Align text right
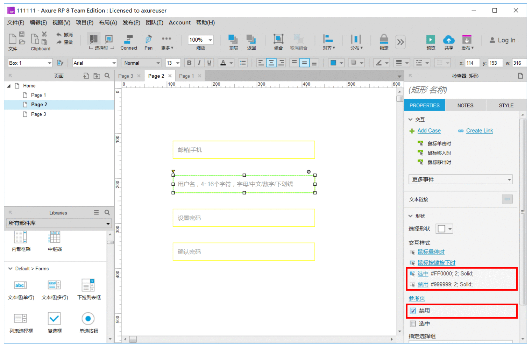The height and width of the screenshot is (348, 532). (281, 63)
